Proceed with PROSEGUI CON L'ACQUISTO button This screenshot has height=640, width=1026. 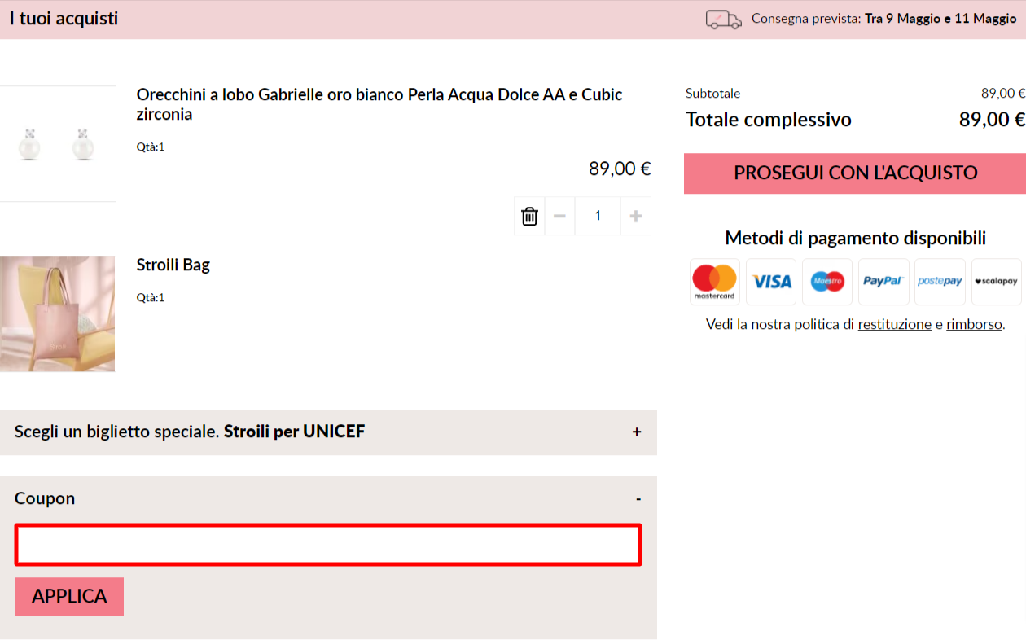(855, 173)
